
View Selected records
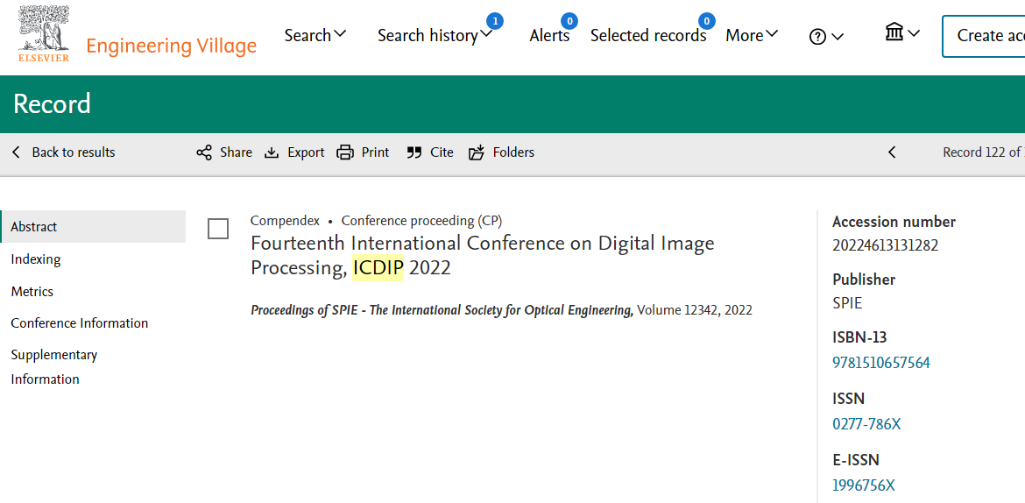[x=647, y=35]
